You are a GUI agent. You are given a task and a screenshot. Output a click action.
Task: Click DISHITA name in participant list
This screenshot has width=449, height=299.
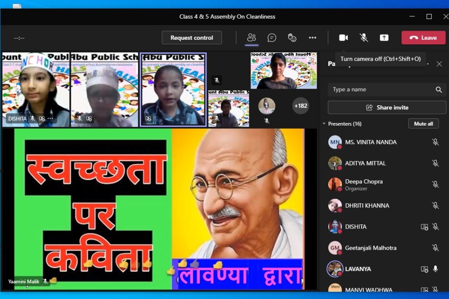pyautogui.click(x=356, y=227)
